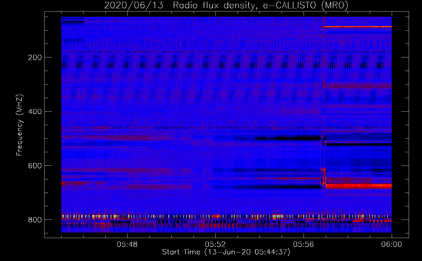Screen dimensions: 422x261
Task: Click the 06:00 time tick label
Action: click(391, 245)
